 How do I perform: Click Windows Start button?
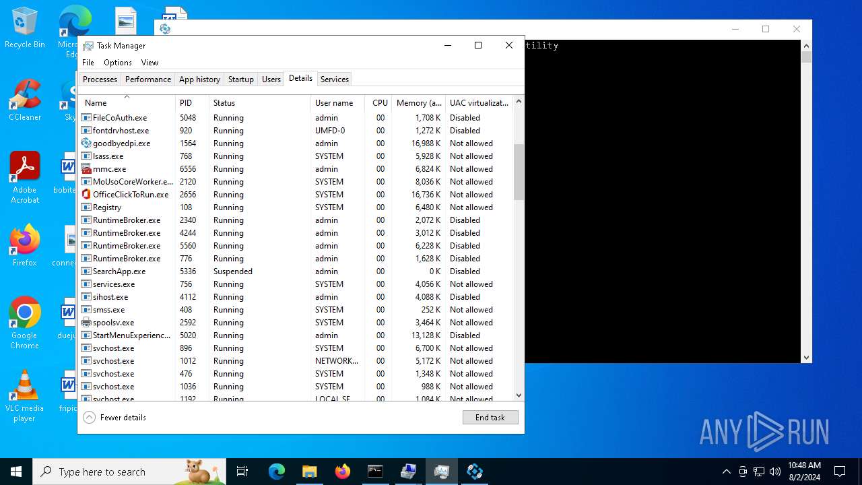16,472
